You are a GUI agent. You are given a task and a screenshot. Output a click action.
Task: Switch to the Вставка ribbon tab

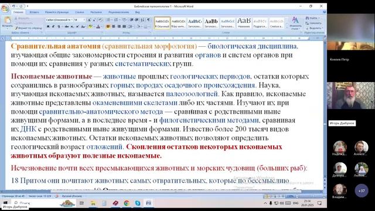pos(34,12)
